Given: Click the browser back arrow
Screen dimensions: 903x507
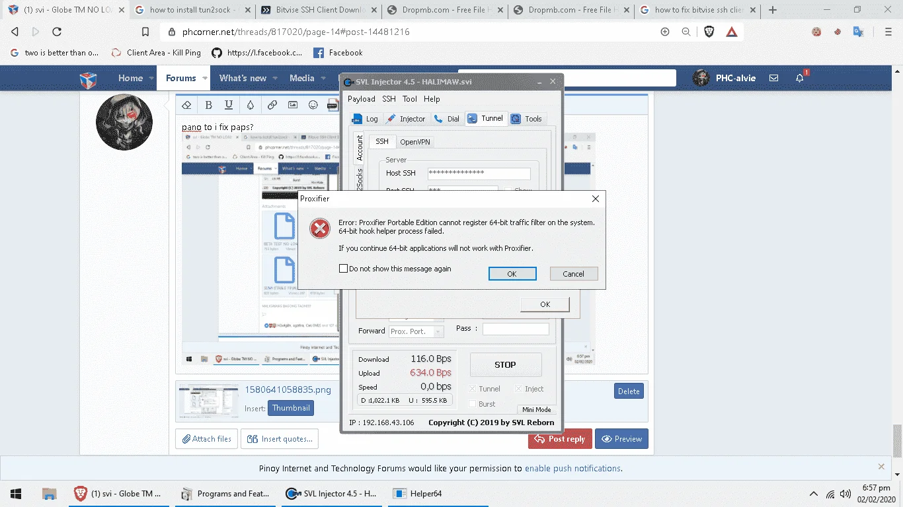Looking at the screenshot, I should pos(15,32).
